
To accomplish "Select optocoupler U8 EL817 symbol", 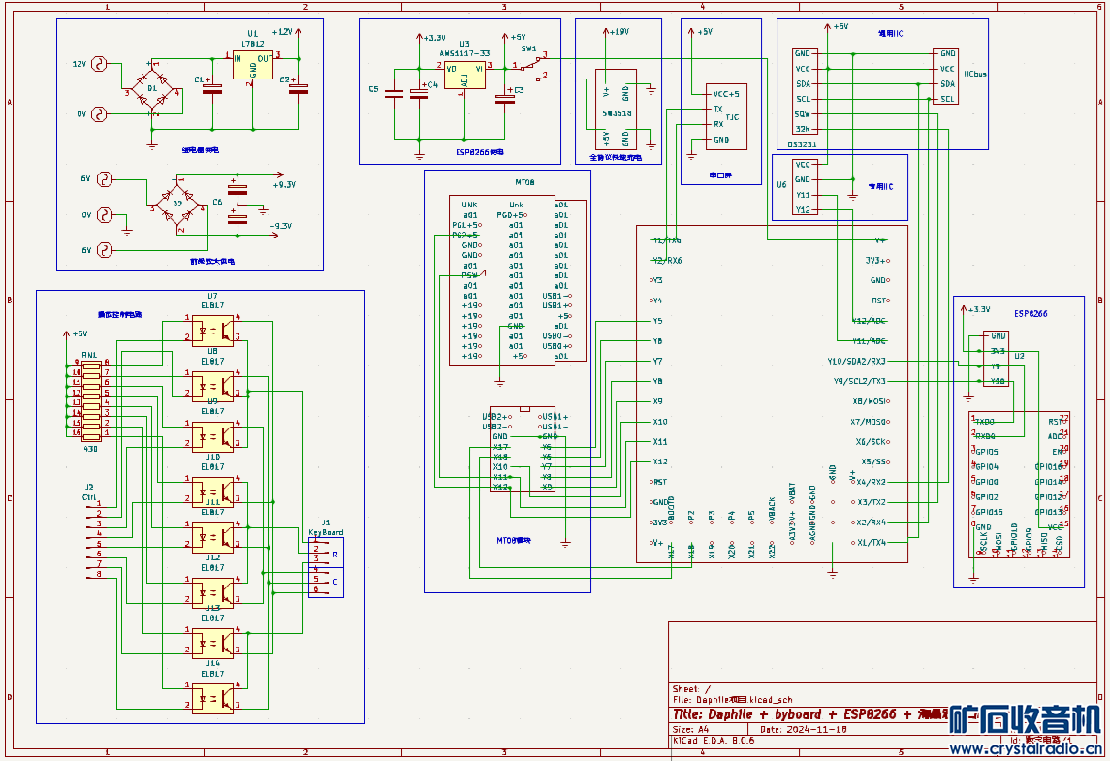I will (212, 386).
